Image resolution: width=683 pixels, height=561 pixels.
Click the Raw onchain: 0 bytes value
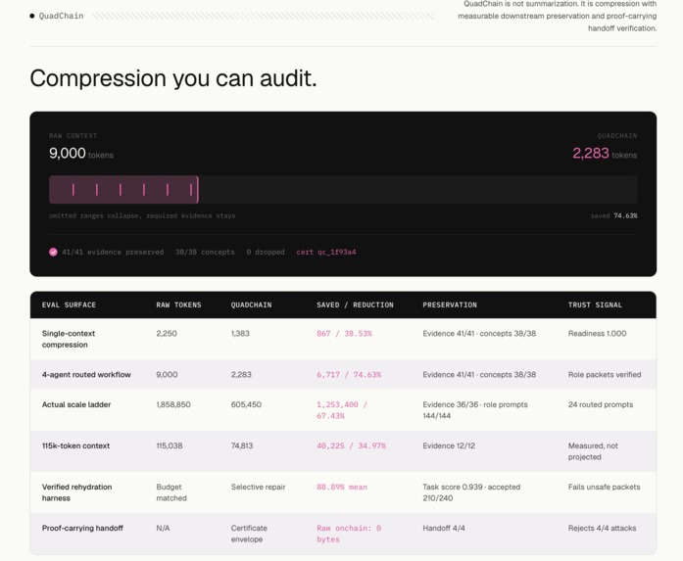[x=349, y=534]
